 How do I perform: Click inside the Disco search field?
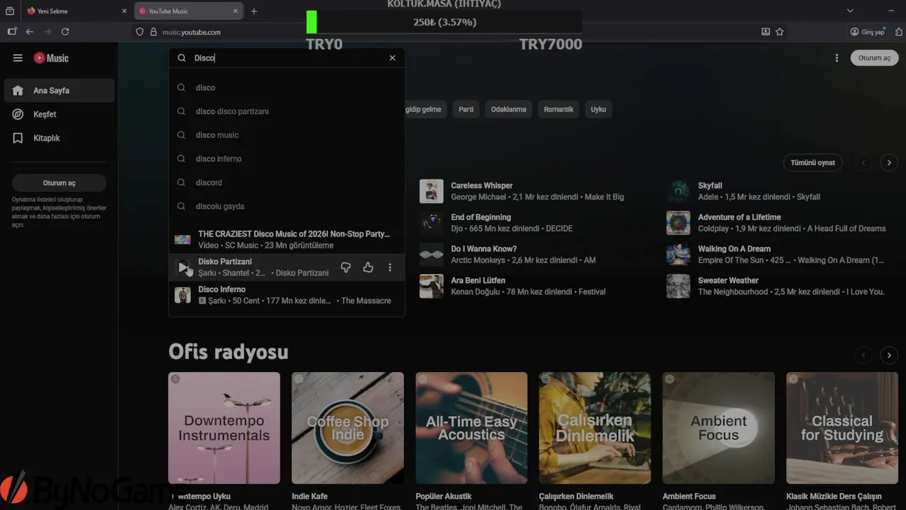287,58
